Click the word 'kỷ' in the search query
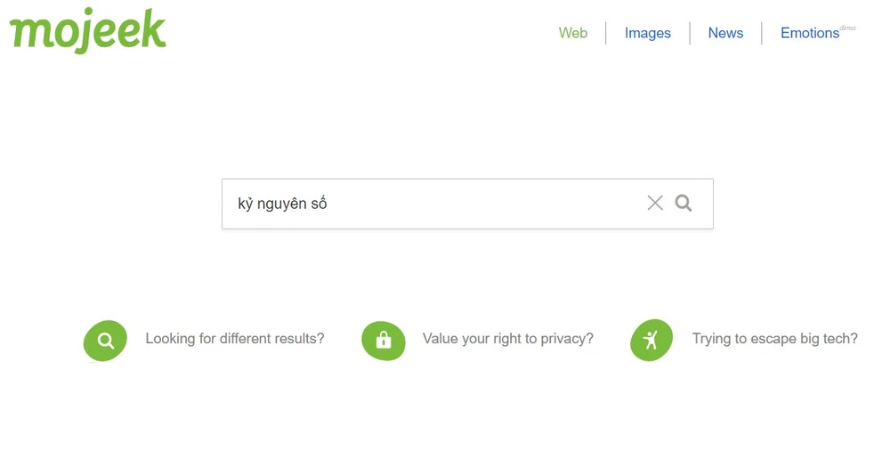890x450 pixels. (x=245, y=204)
